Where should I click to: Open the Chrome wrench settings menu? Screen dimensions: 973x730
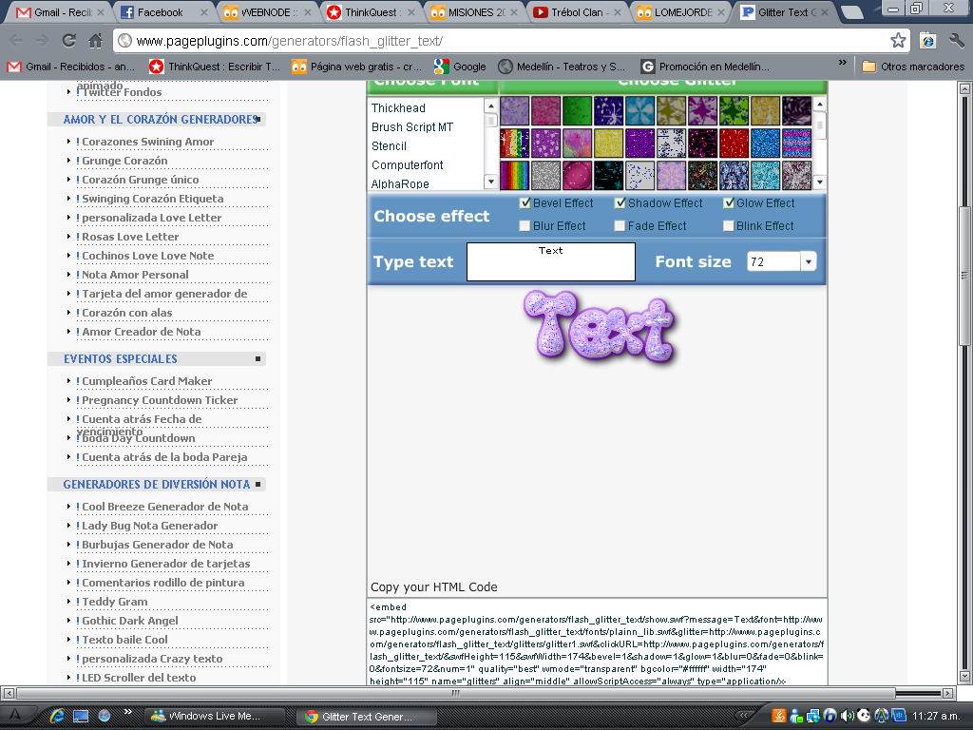point(957,41)
